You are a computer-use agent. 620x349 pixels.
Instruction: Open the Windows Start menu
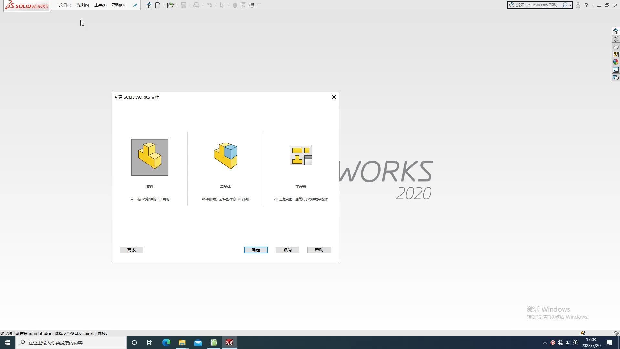pos(8,343)
